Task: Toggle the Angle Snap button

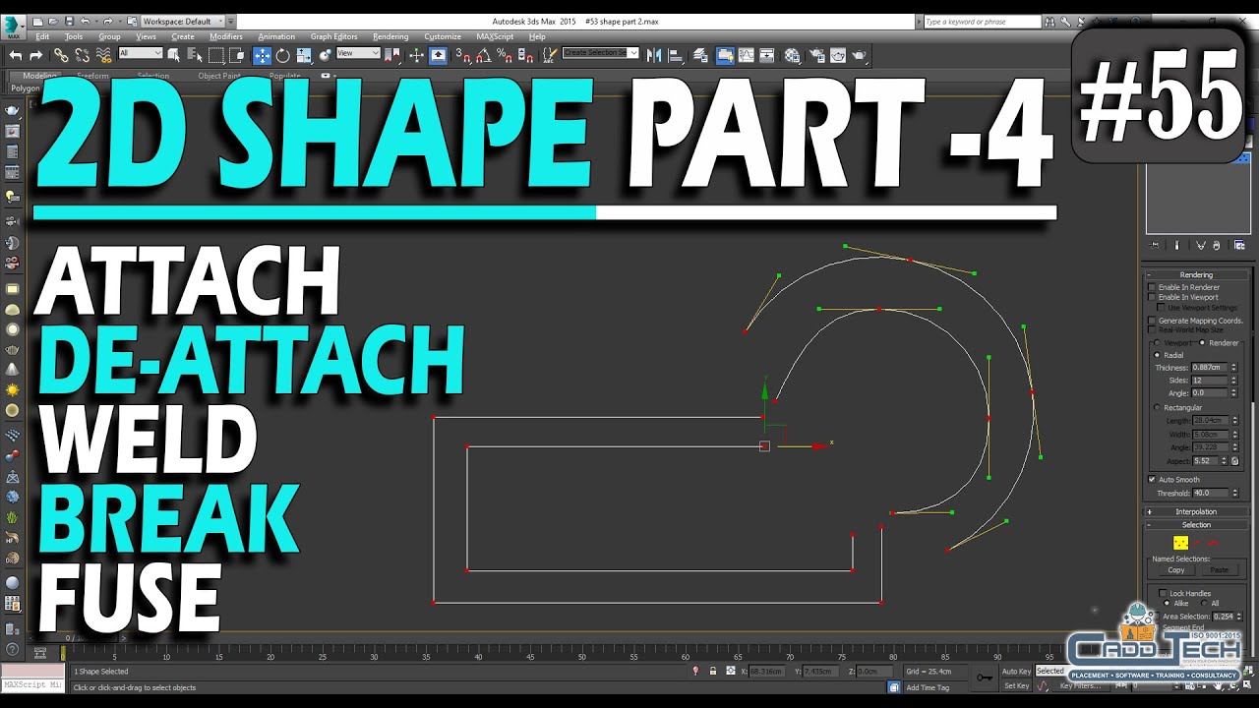Action: point(483,55)
